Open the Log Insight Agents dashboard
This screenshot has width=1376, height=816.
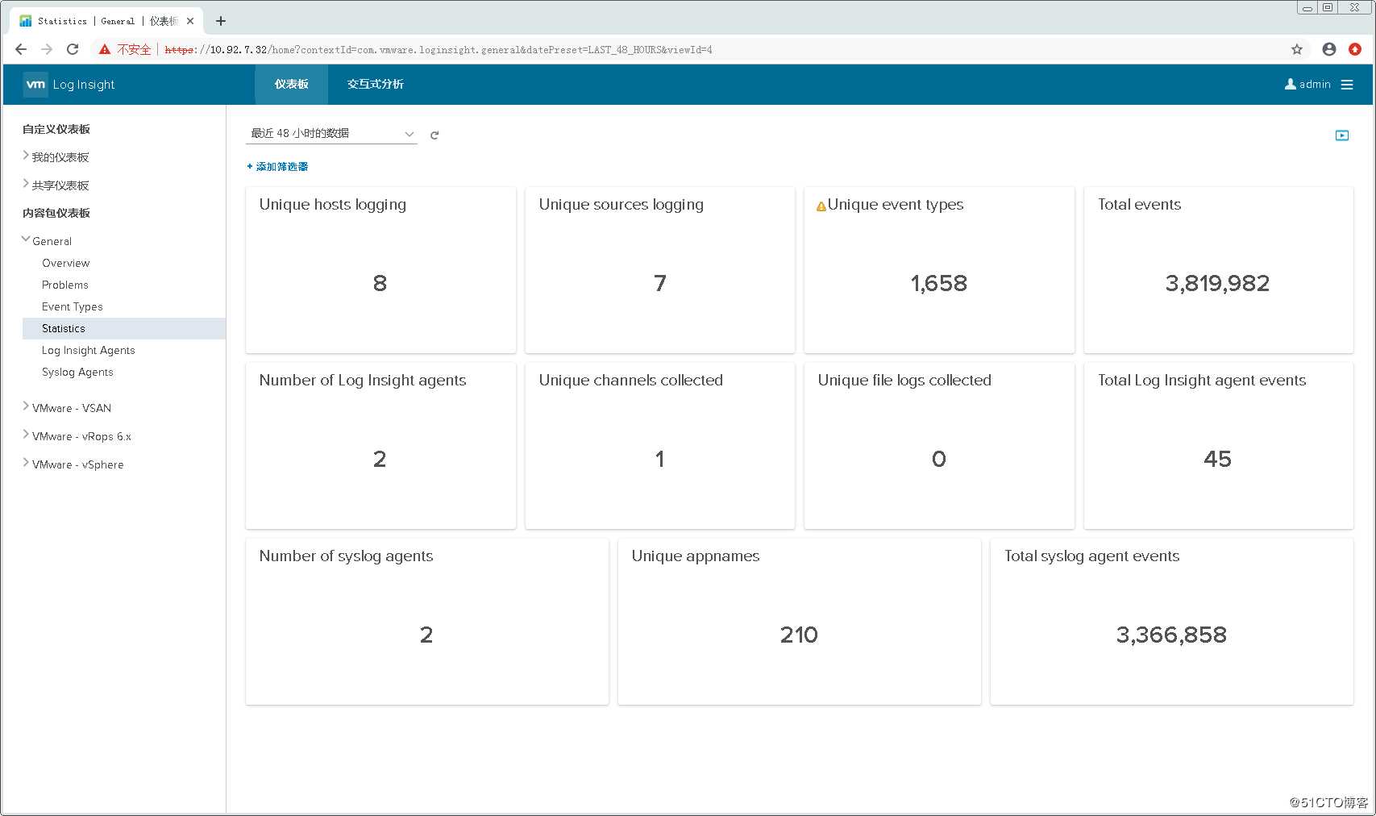[89, 350]
